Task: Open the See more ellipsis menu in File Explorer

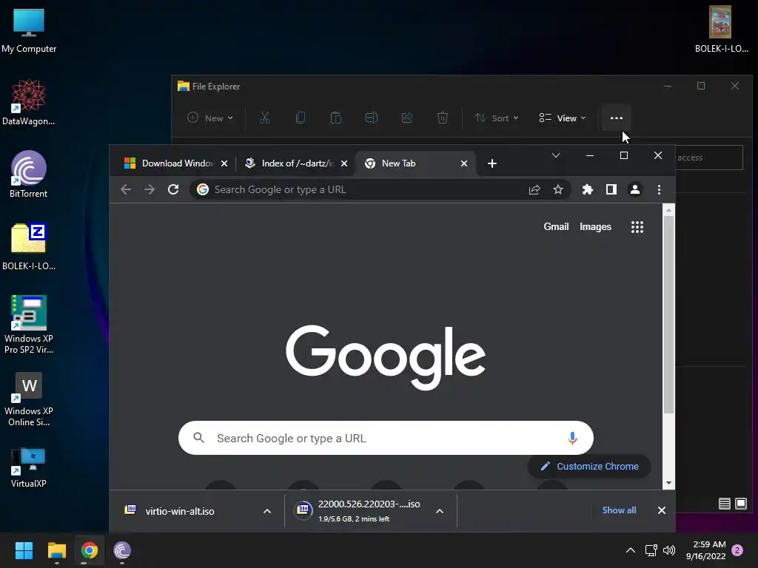Action: [x=617, y=118]
